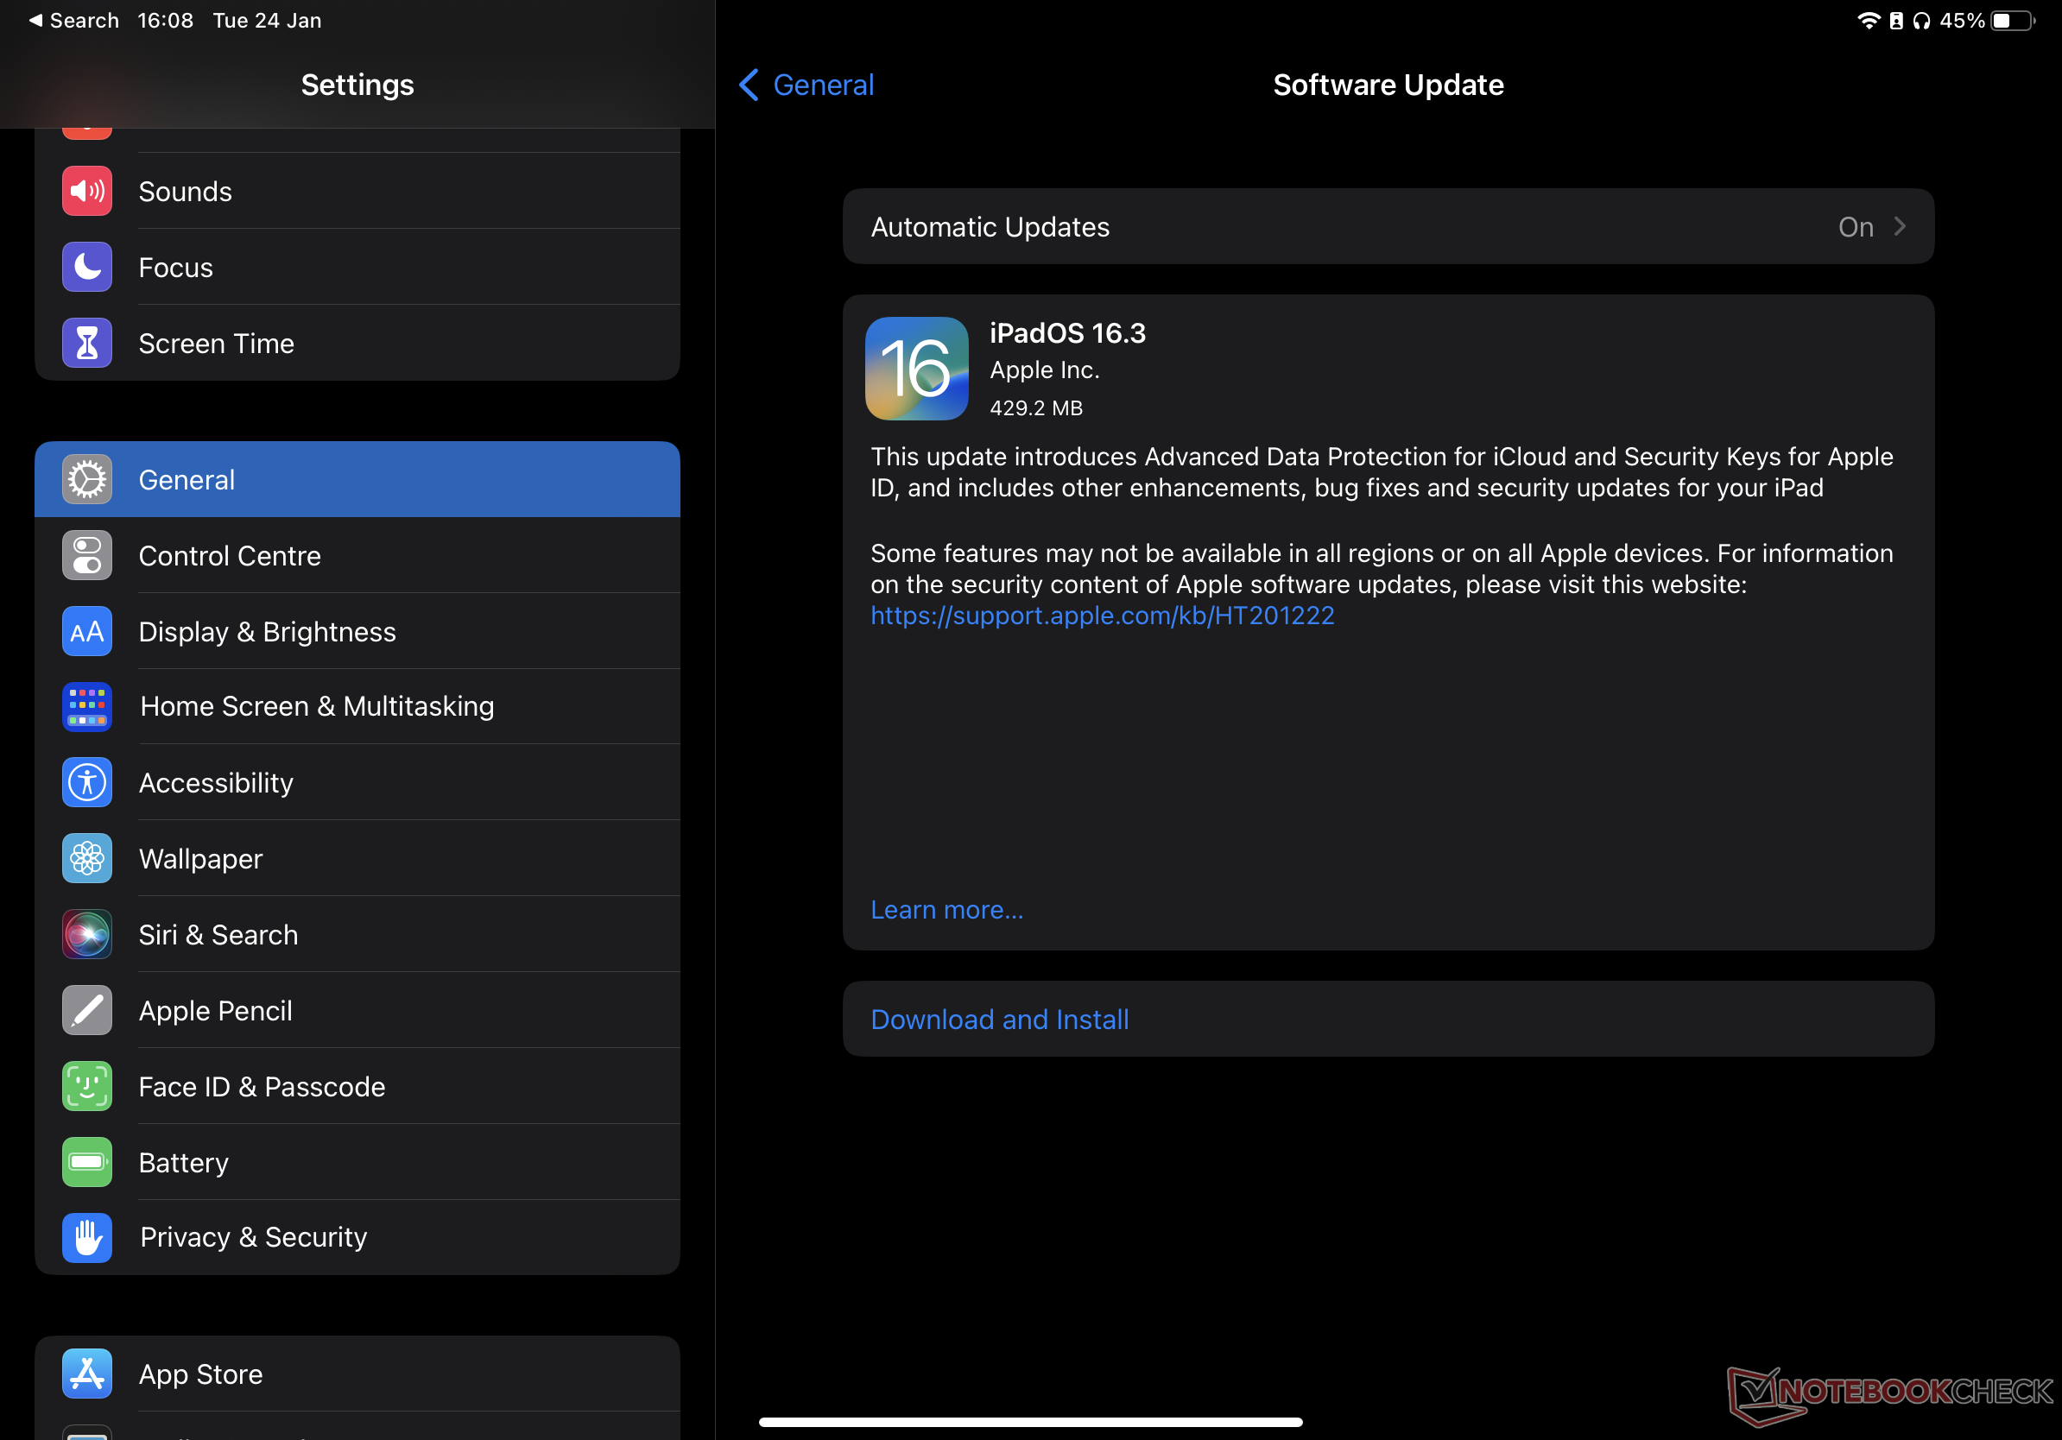2062x1440 pixels.
Task: Tap the back chevron next to General
Action: click(748, 85)
